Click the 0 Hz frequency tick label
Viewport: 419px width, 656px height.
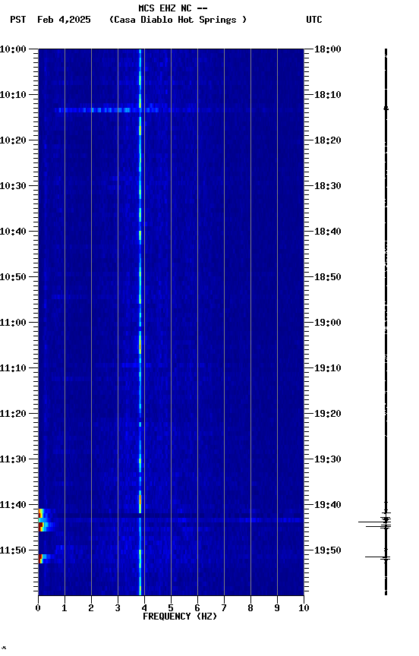point(38,608)
